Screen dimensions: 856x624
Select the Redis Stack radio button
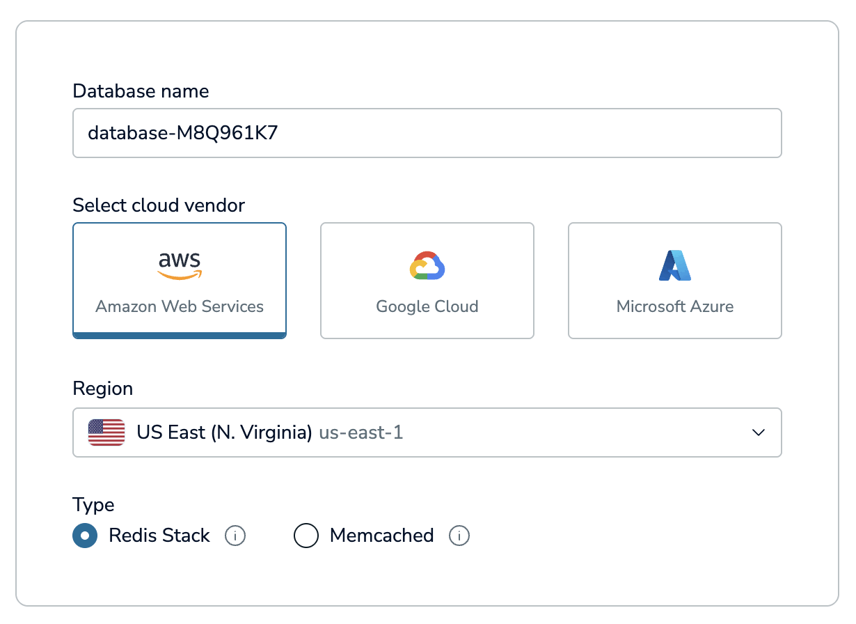click(x=85, y=536)
